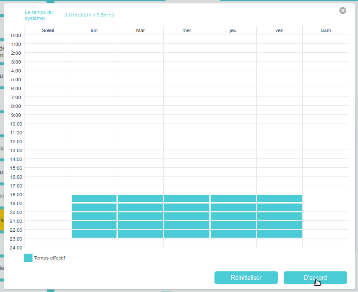Click the 0:00 row time label

pos(16,35)
